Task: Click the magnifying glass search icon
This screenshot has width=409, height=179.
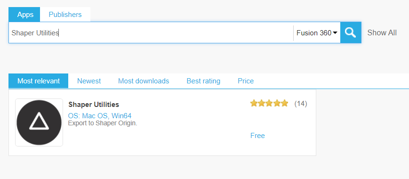Action: click(x=351, y=33)
